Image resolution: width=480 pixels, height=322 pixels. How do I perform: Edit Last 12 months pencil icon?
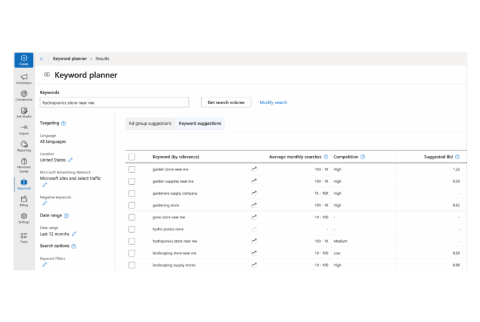[x=74, y=234]
